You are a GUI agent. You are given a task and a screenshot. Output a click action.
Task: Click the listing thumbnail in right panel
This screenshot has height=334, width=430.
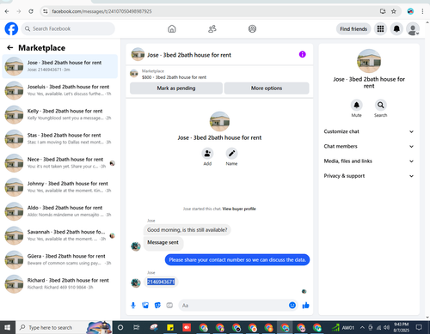coord(369,61)
